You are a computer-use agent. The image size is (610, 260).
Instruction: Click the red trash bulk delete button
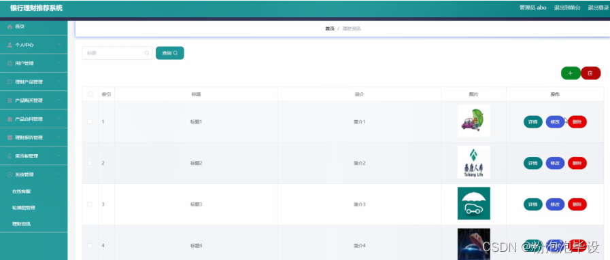[590, 73]
